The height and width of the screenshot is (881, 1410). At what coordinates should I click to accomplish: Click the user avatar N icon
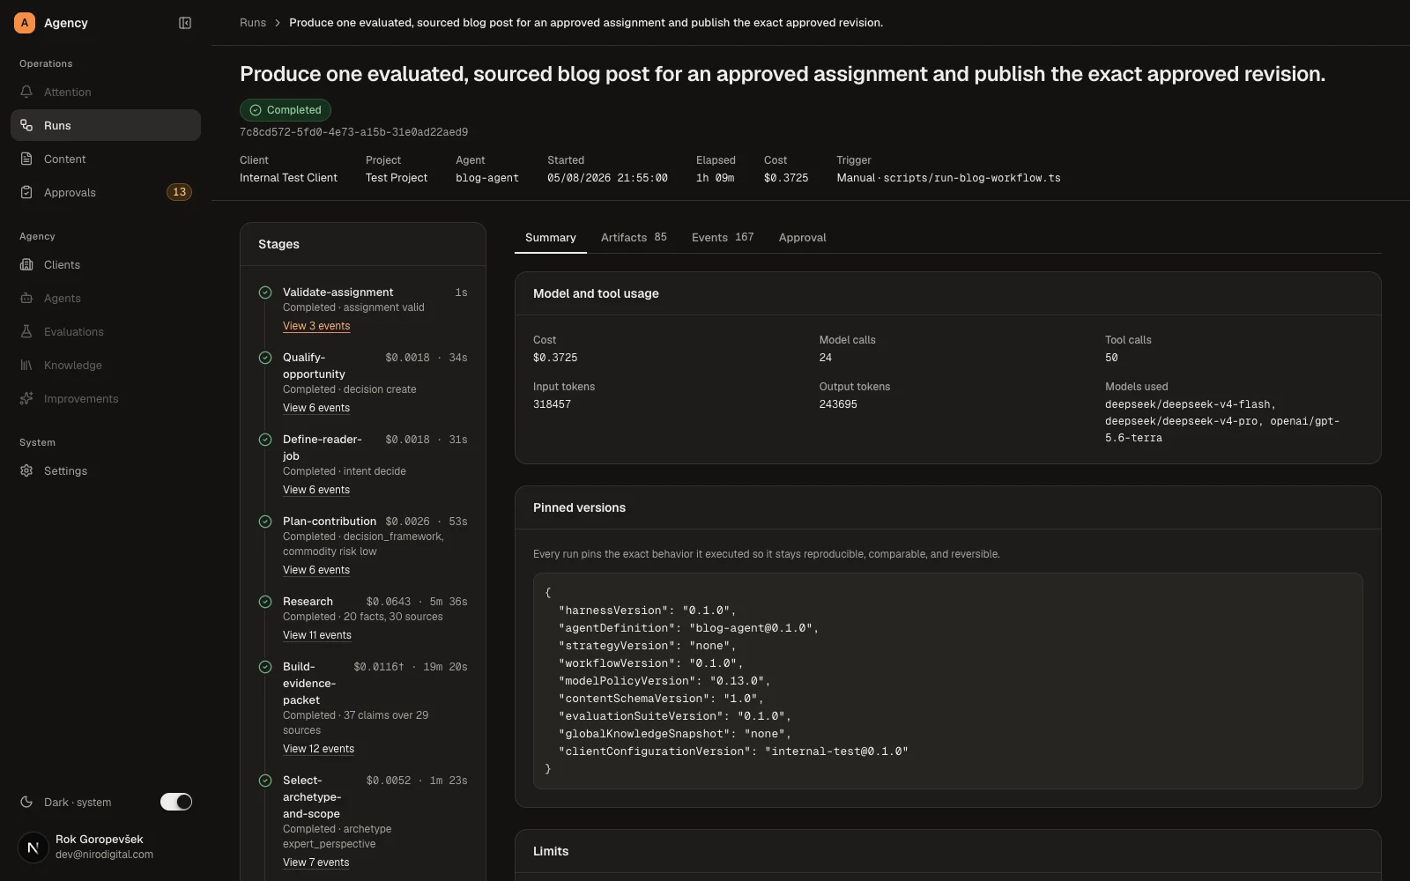[33, 848]
